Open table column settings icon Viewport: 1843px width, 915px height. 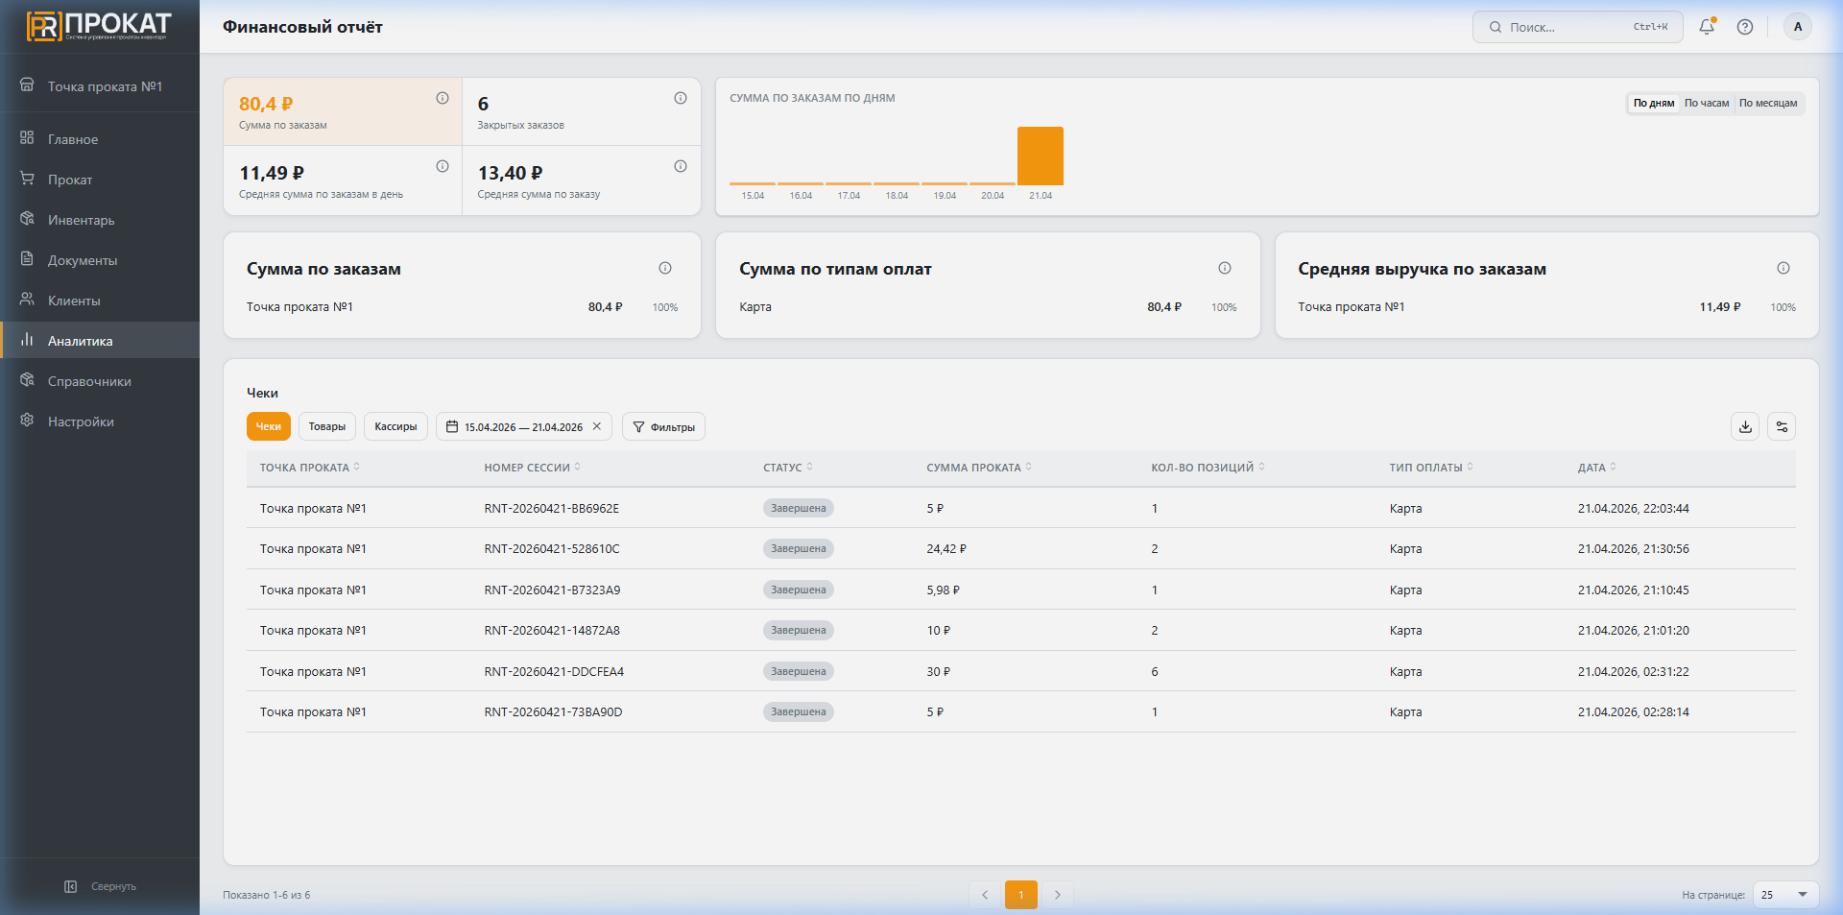1782,426
